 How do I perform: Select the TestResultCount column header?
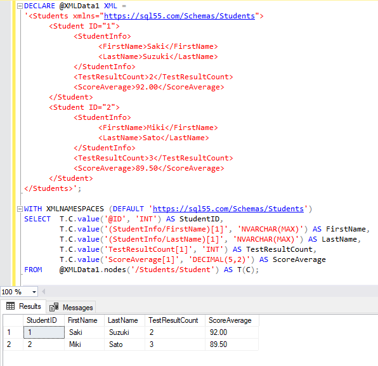(x=175, y=320)
